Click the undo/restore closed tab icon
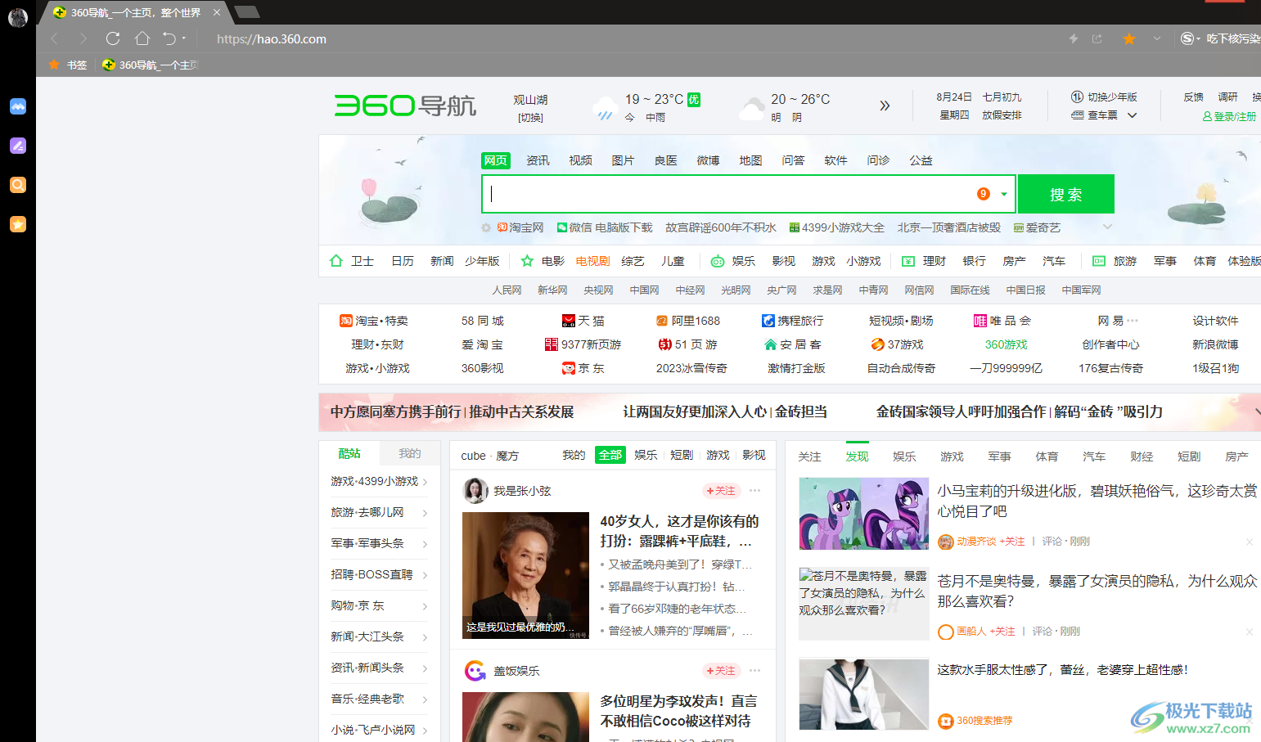This screenshot has height=742, width=1261. point(169,38)
